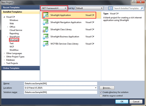Click the OK button
Image resolution: width=146 pixels, height=106 pixels.
[x=122, y=101]
